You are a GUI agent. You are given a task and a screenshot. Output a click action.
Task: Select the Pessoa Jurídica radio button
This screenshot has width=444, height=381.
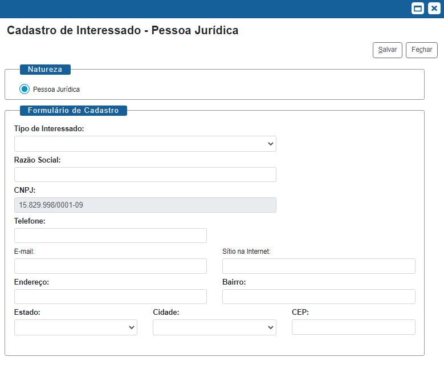coord(25,89)
